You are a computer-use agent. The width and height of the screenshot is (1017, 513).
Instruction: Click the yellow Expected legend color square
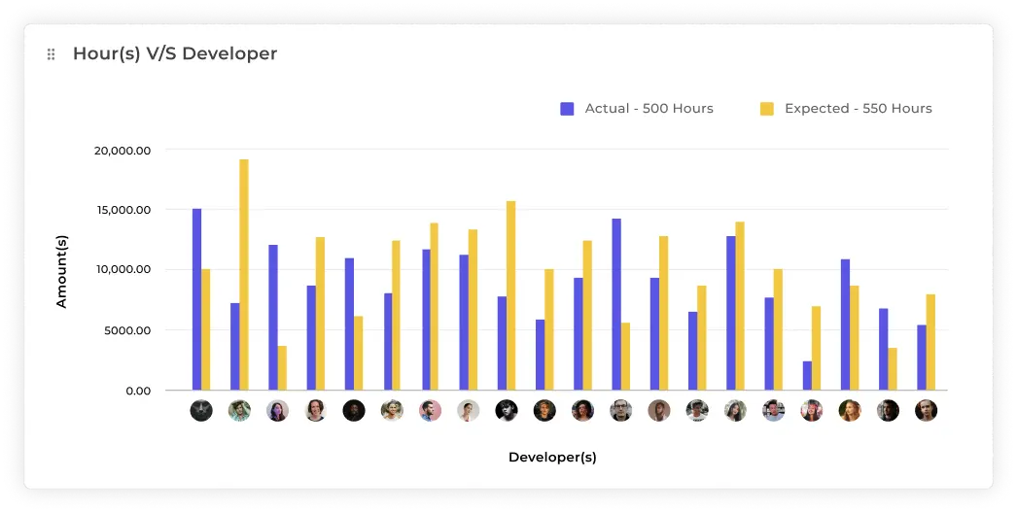click(767, 109)
